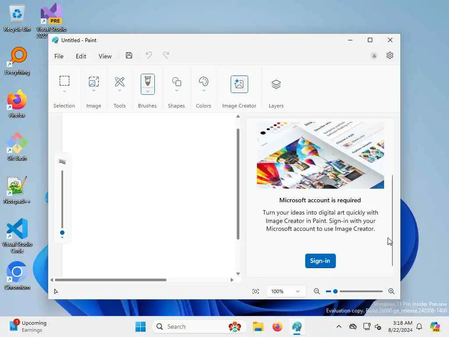Image resolution: width=449 pixels, height=337 pixels.
Task: Click the Sign-in button
Action: click(320, 261)
